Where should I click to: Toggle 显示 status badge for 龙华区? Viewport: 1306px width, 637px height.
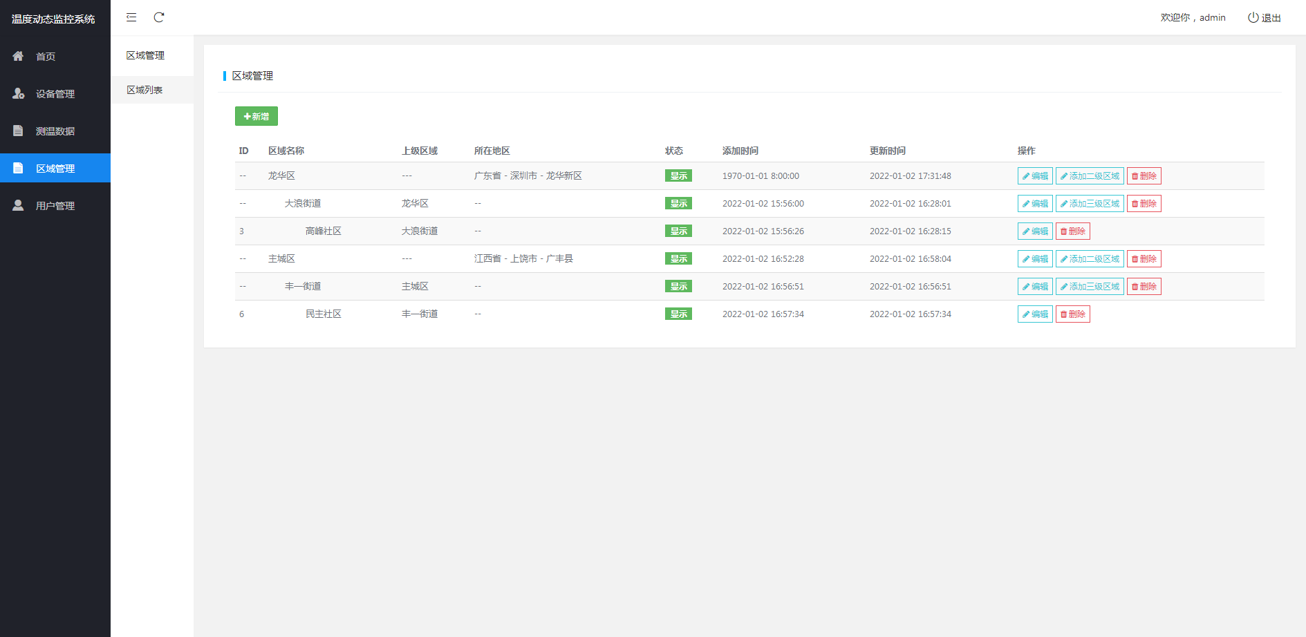(678, 176)
